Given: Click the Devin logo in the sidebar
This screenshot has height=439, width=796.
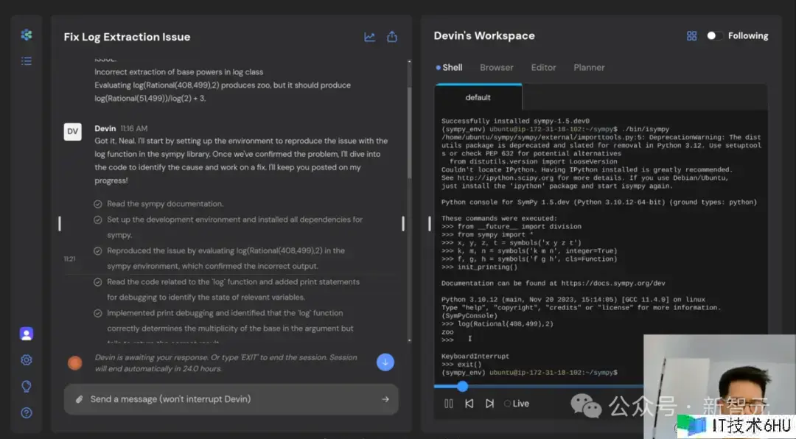Looking at the screenshot, I should pos(27,35).
